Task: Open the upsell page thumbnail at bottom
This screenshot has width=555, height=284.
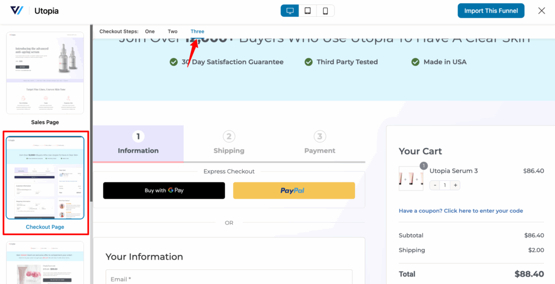Action: (45, 262)
